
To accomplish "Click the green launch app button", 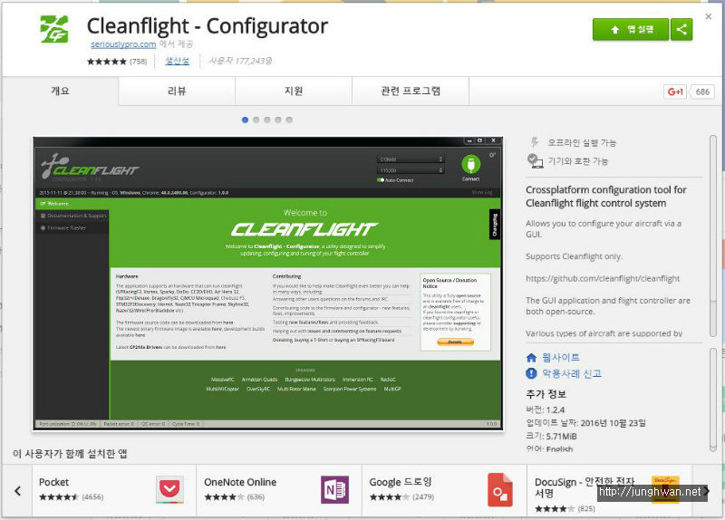I will click(631, 30).
